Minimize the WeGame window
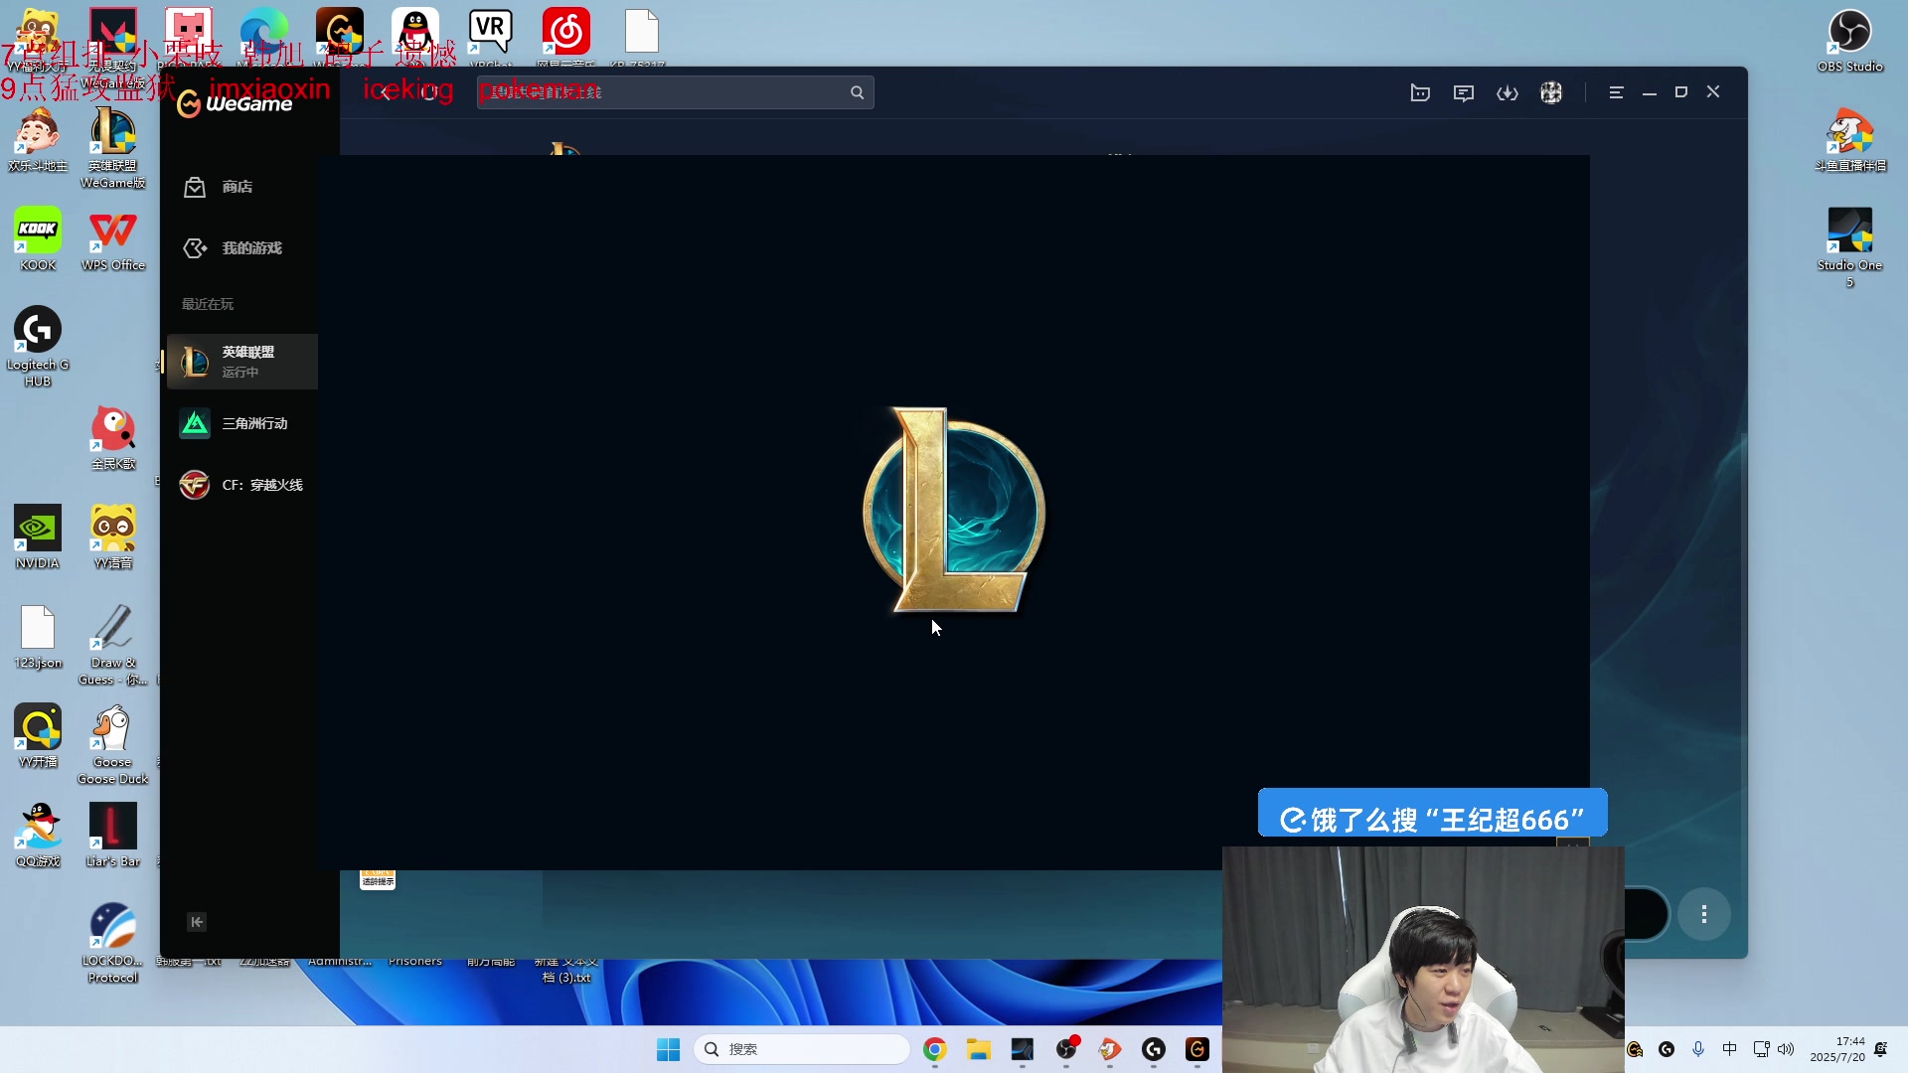Image resolution: width=1908 pixels, height=1073 pixels. [x=1650, y=92]
